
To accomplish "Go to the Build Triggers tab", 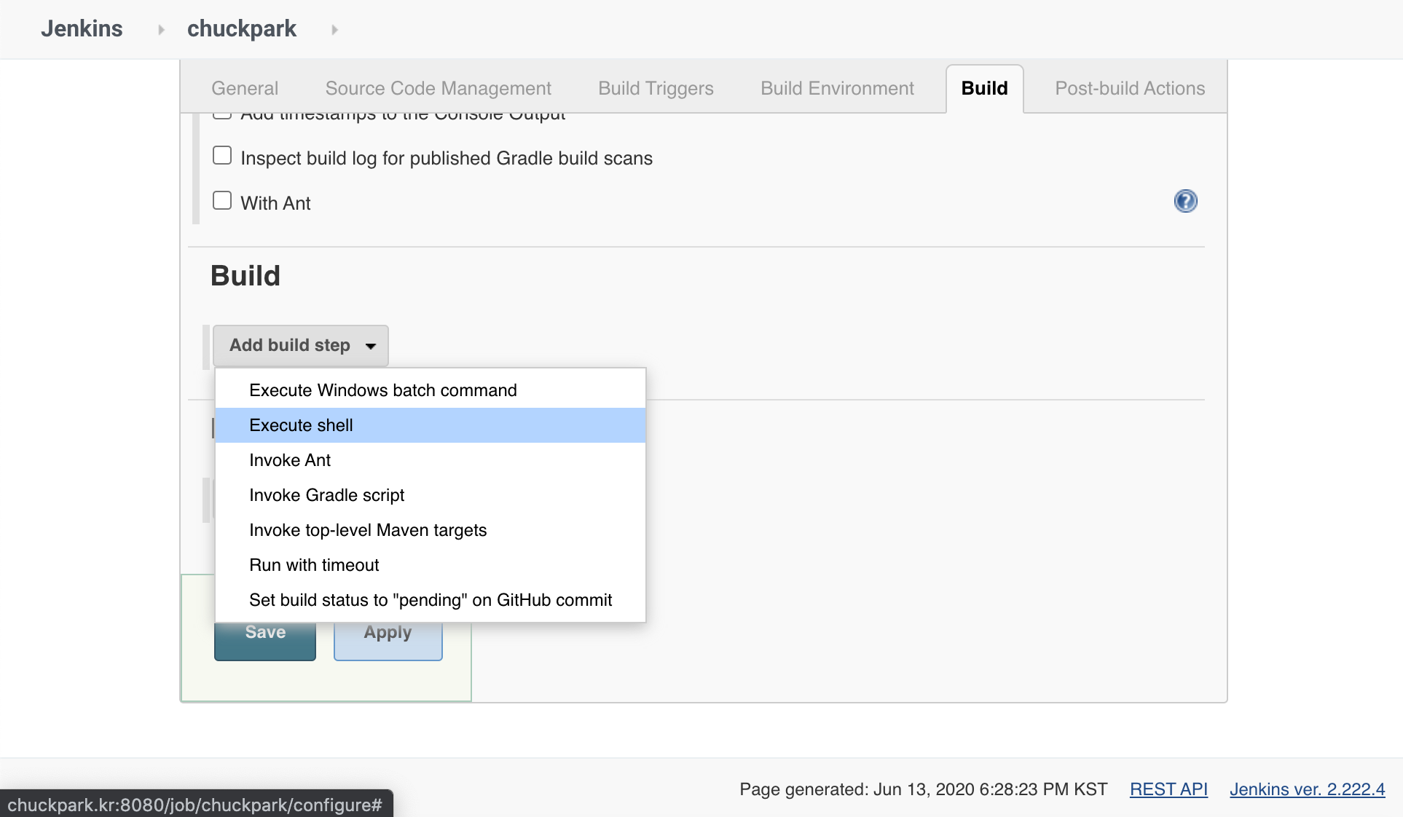I will click(656, 88).
